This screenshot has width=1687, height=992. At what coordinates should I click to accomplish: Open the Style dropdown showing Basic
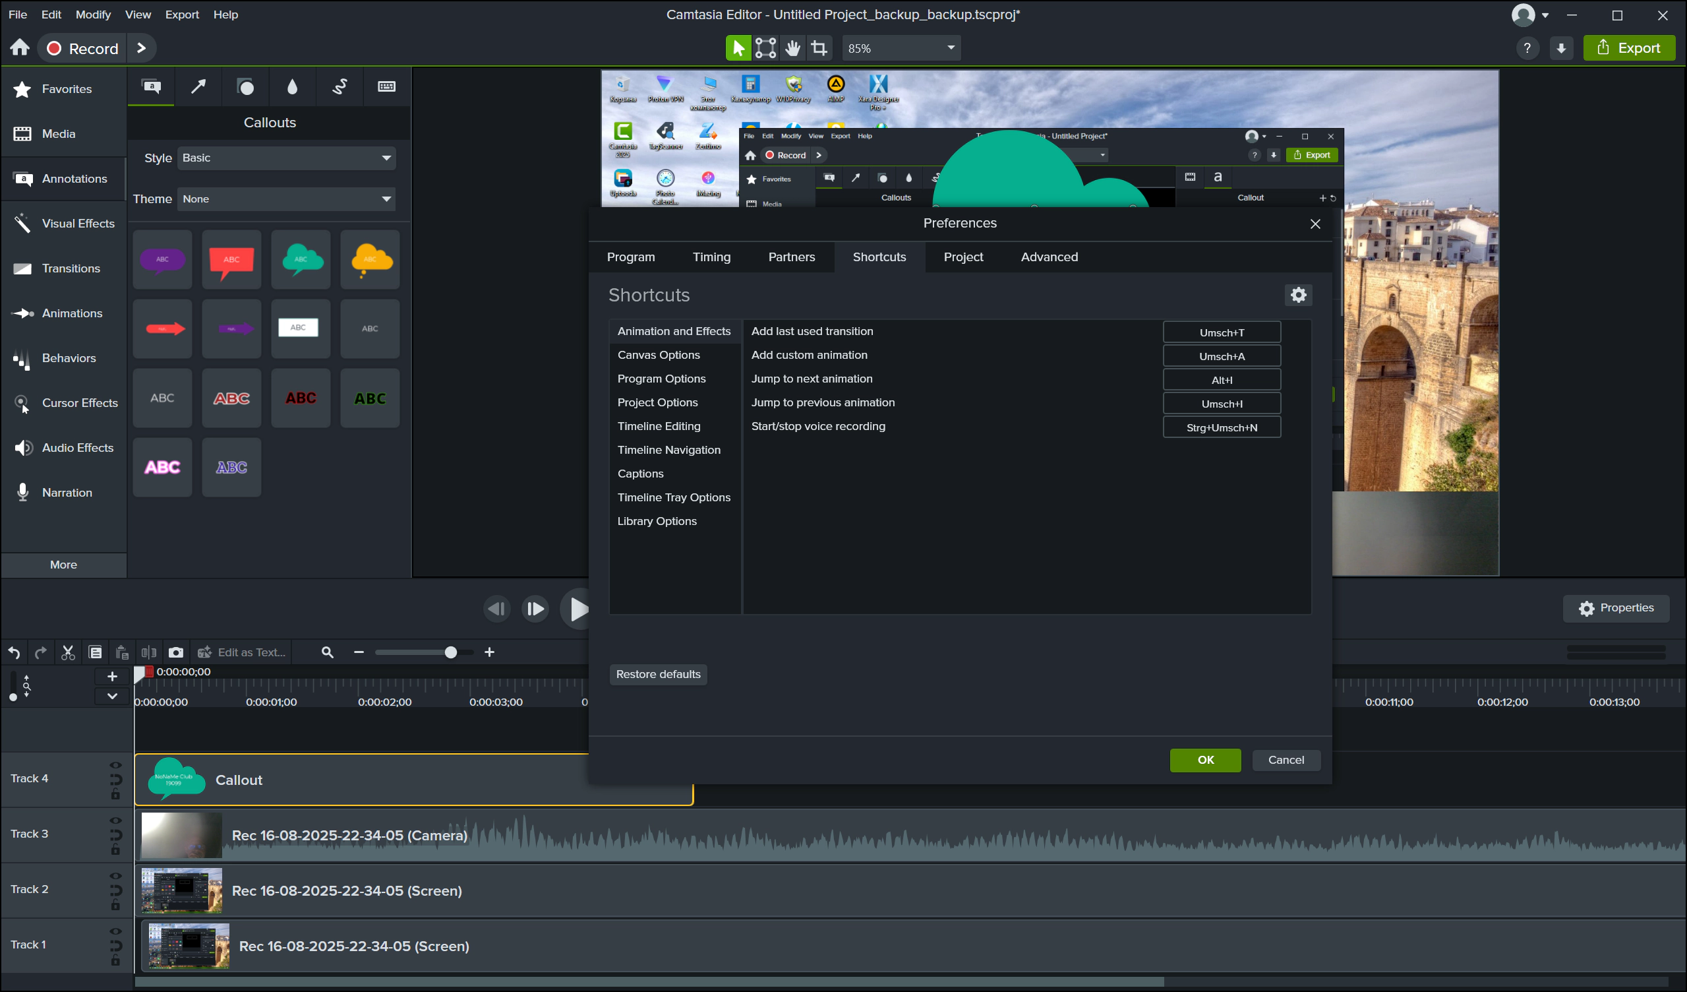pyautogui.click(x=287, y=158)
